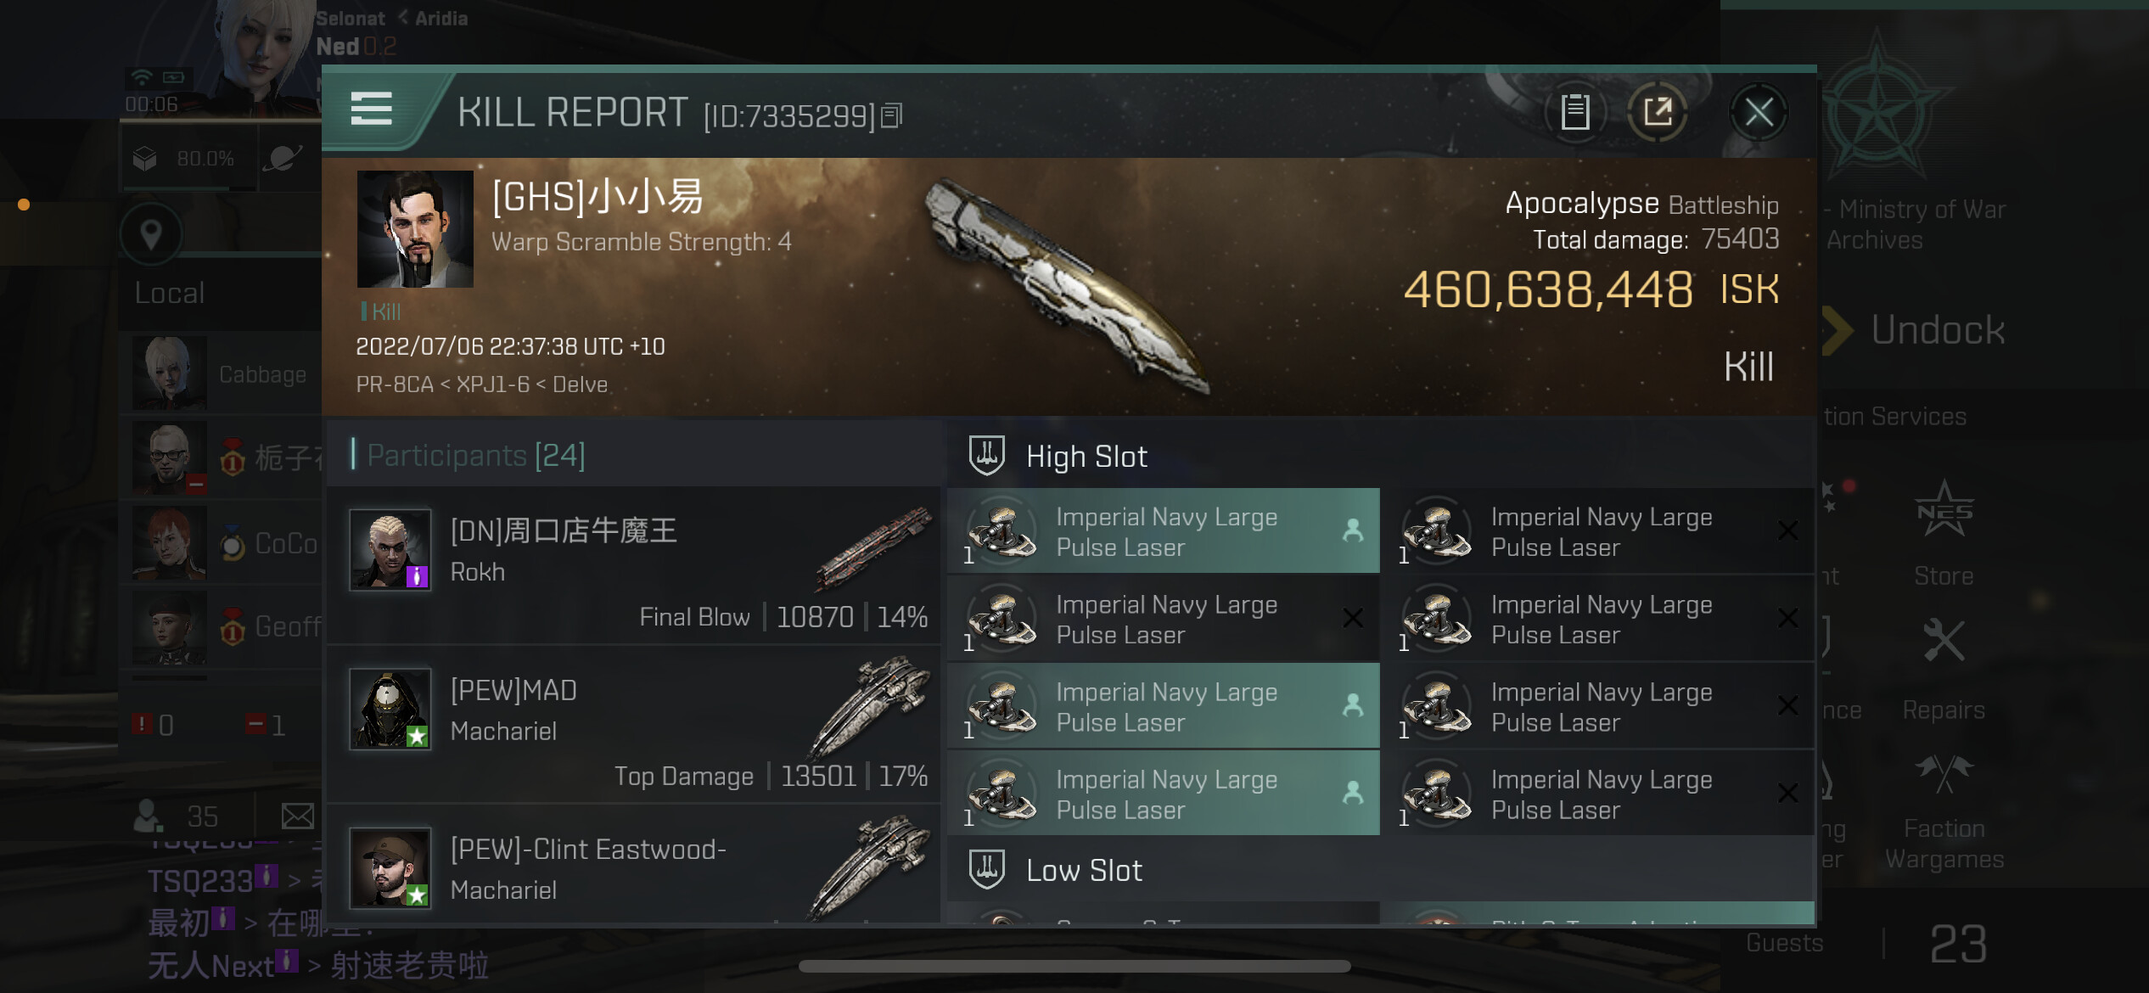Open the hamburger menu in Kill Report
The width and height of the screenshot is (2149, 993).
[x=371, y=109]
